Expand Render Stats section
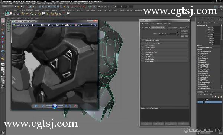Viewport: 223px width, 135px height. [x=165, y=54]
